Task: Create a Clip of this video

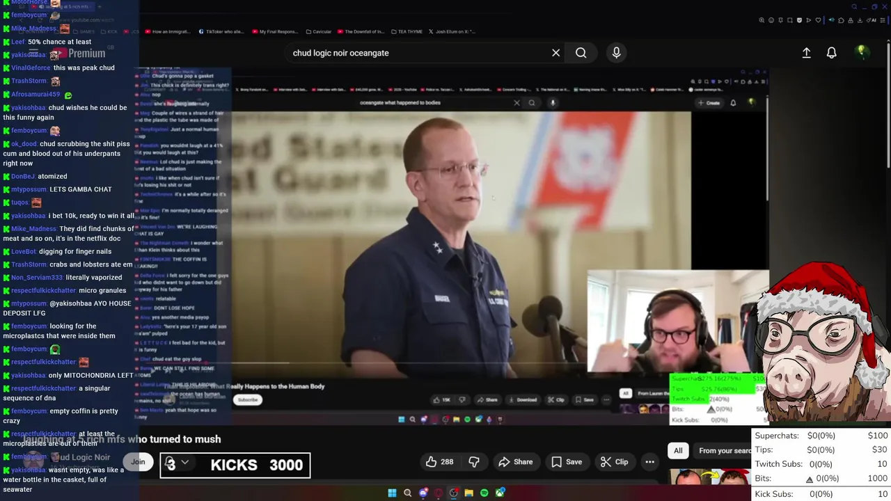Action: (614, 461)
